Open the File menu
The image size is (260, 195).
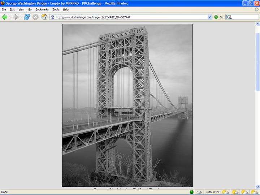coord(4,9)
